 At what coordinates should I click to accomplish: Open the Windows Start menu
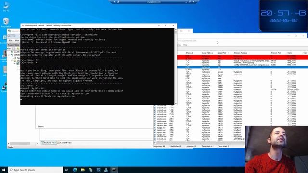[4, 170]
